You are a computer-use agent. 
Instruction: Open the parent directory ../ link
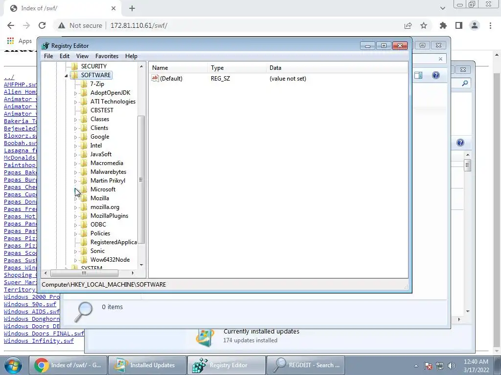coord(9,77)
